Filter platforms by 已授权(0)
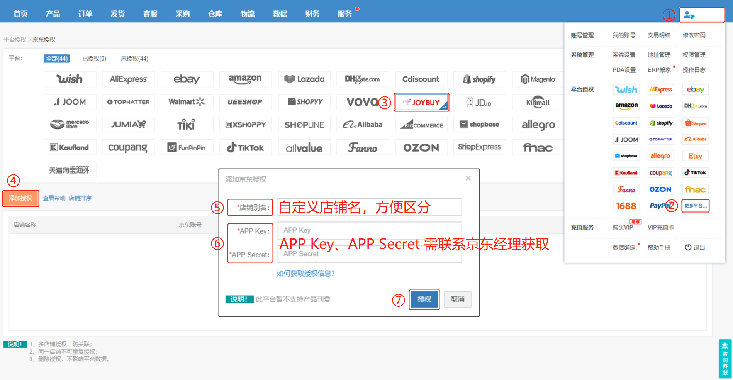Image resolution: width=733 pixels, height=380 pixels. click(x=94, y=59)
